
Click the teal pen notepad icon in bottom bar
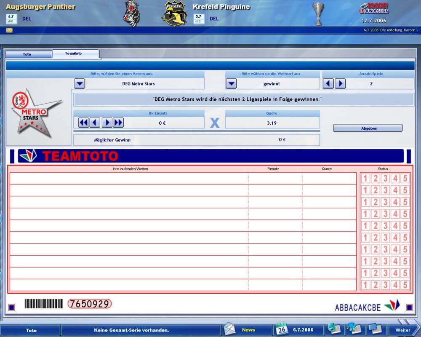click(334, 329)
